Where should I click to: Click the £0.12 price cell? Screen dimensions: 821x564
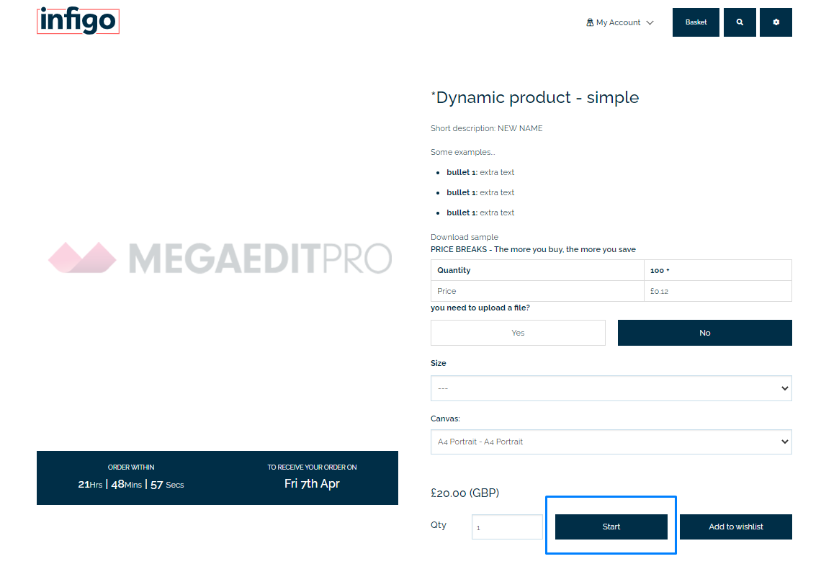pyautogui.click(x=717, y=291)
